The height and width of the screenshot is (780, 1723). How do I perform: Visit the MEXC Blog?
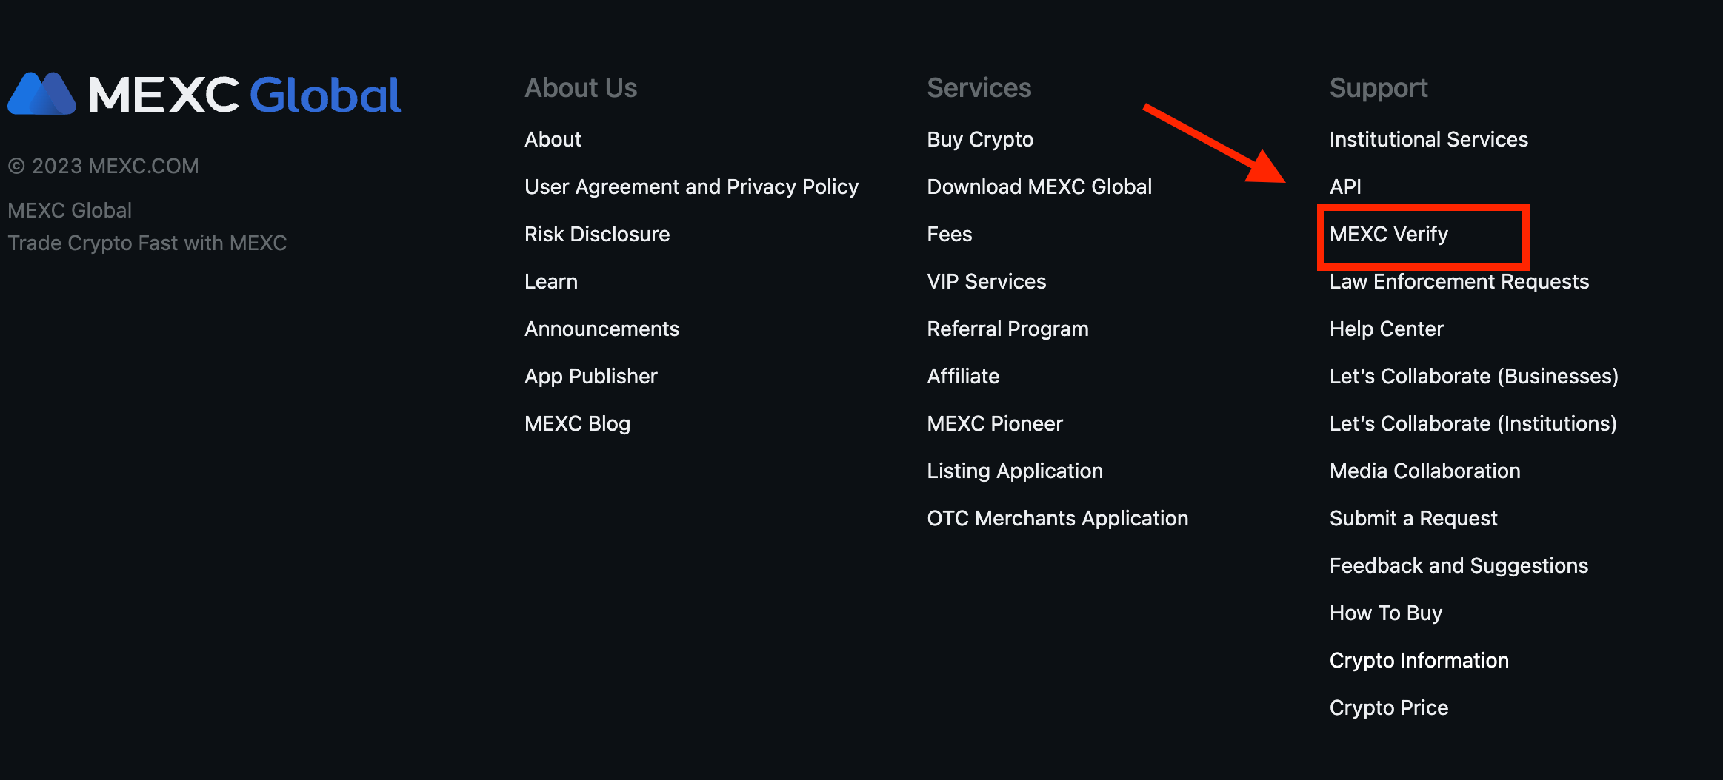[577, 424]
